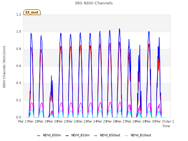Image resolution: width=188 pixels, height=141 pixels.
Task: Click the Time x-axis title
Action: pyautogui.click(x=166, y=126)
